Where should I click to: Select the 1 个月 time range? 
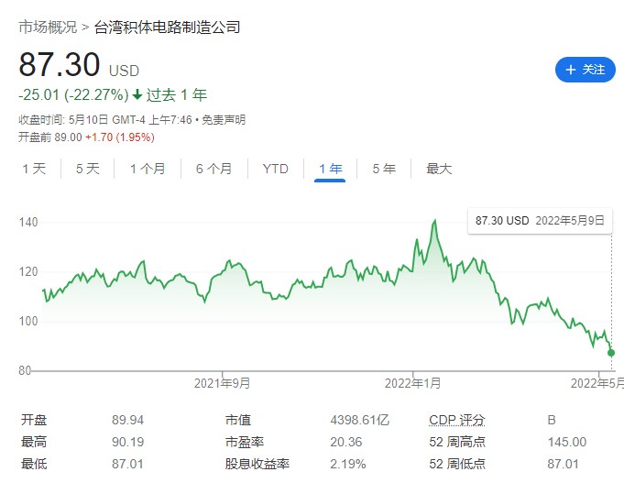148,169
